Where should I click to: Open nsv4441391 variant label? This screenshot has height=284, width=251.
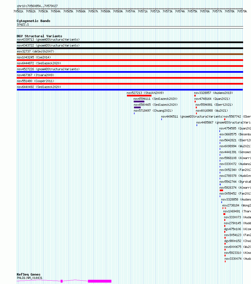pyautogui.click(x=235, y=152)
